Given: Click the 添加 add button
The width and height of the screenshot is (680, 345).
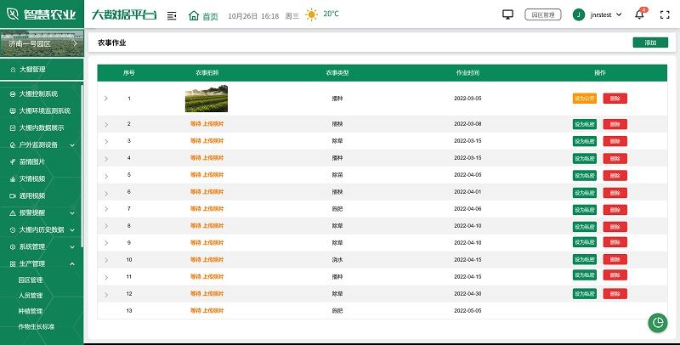Looking at the screenshot, I should (x=650, y=42).
